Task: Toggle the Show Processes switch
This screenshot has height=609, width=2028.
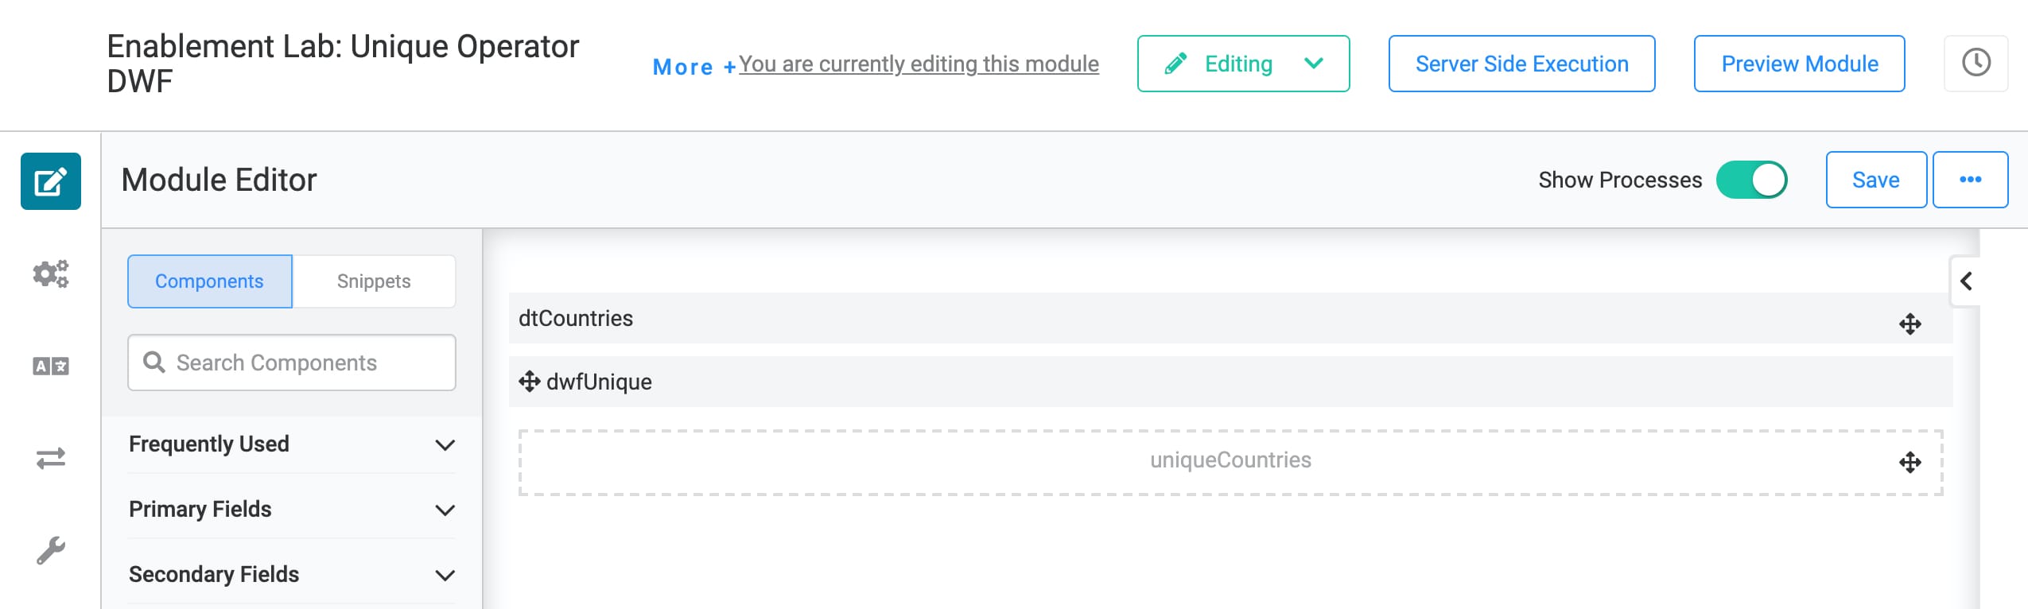Action: point(1751,180)
